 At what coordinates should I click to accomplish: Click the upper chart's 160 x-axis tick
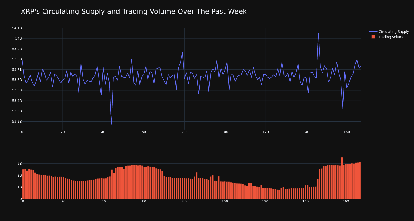347,132
